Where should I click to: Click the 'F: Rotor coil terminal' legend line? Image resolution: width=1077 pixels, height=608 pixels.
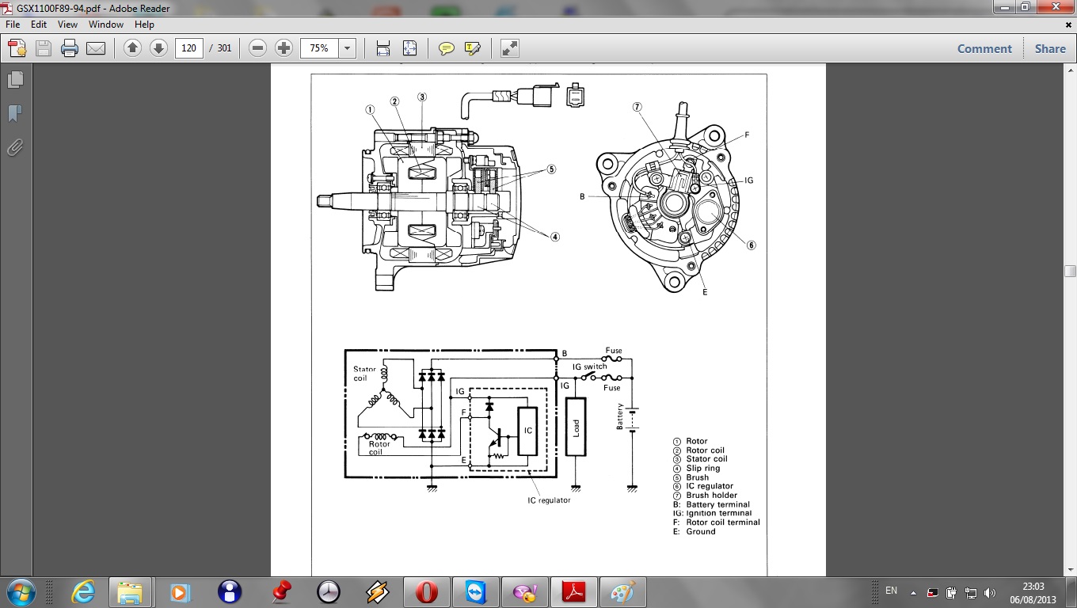(716, 522)
